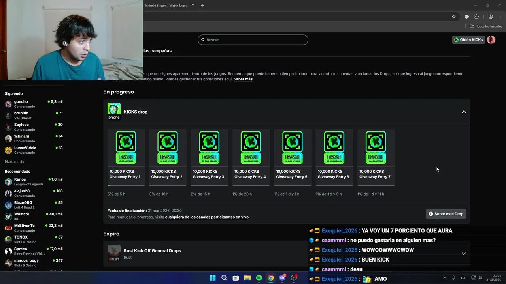Image resolution: width=506 pixels, height=284 pixels.
Task: Click marcos_bugy avatar in sidebar
Action: (x=8, y=263)
